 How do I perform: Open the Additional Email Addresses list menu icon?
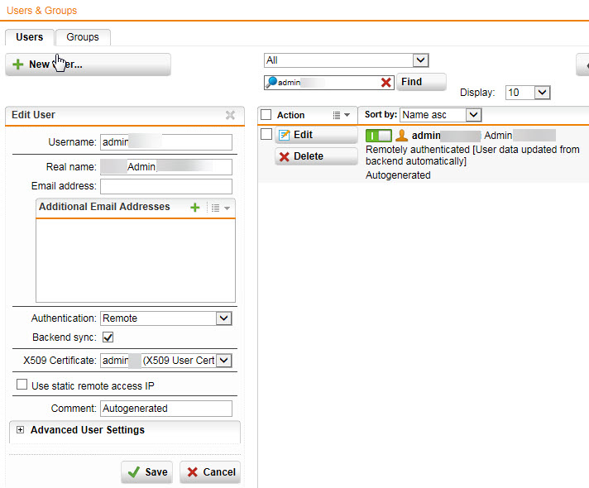(221, 208)
